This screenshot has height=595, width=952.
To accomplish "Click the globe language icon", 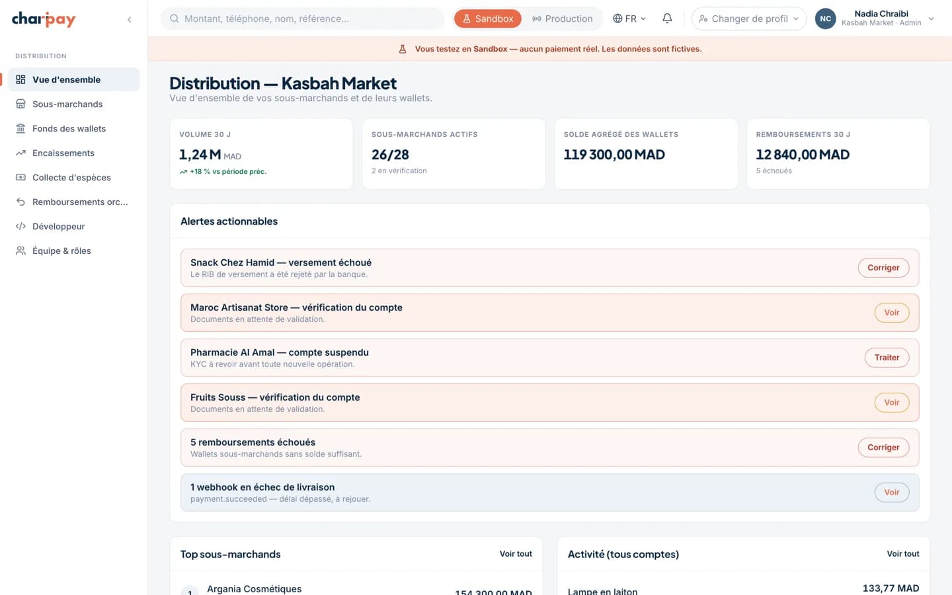I will click(617, 19).
